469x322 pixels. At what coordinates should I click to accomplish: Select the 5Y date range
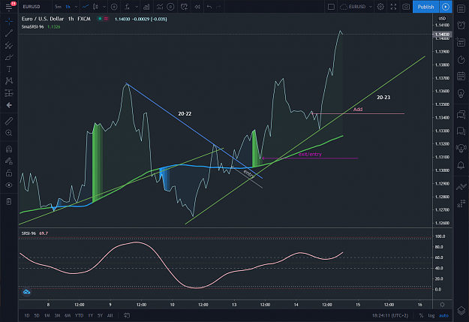coord(100,315)
